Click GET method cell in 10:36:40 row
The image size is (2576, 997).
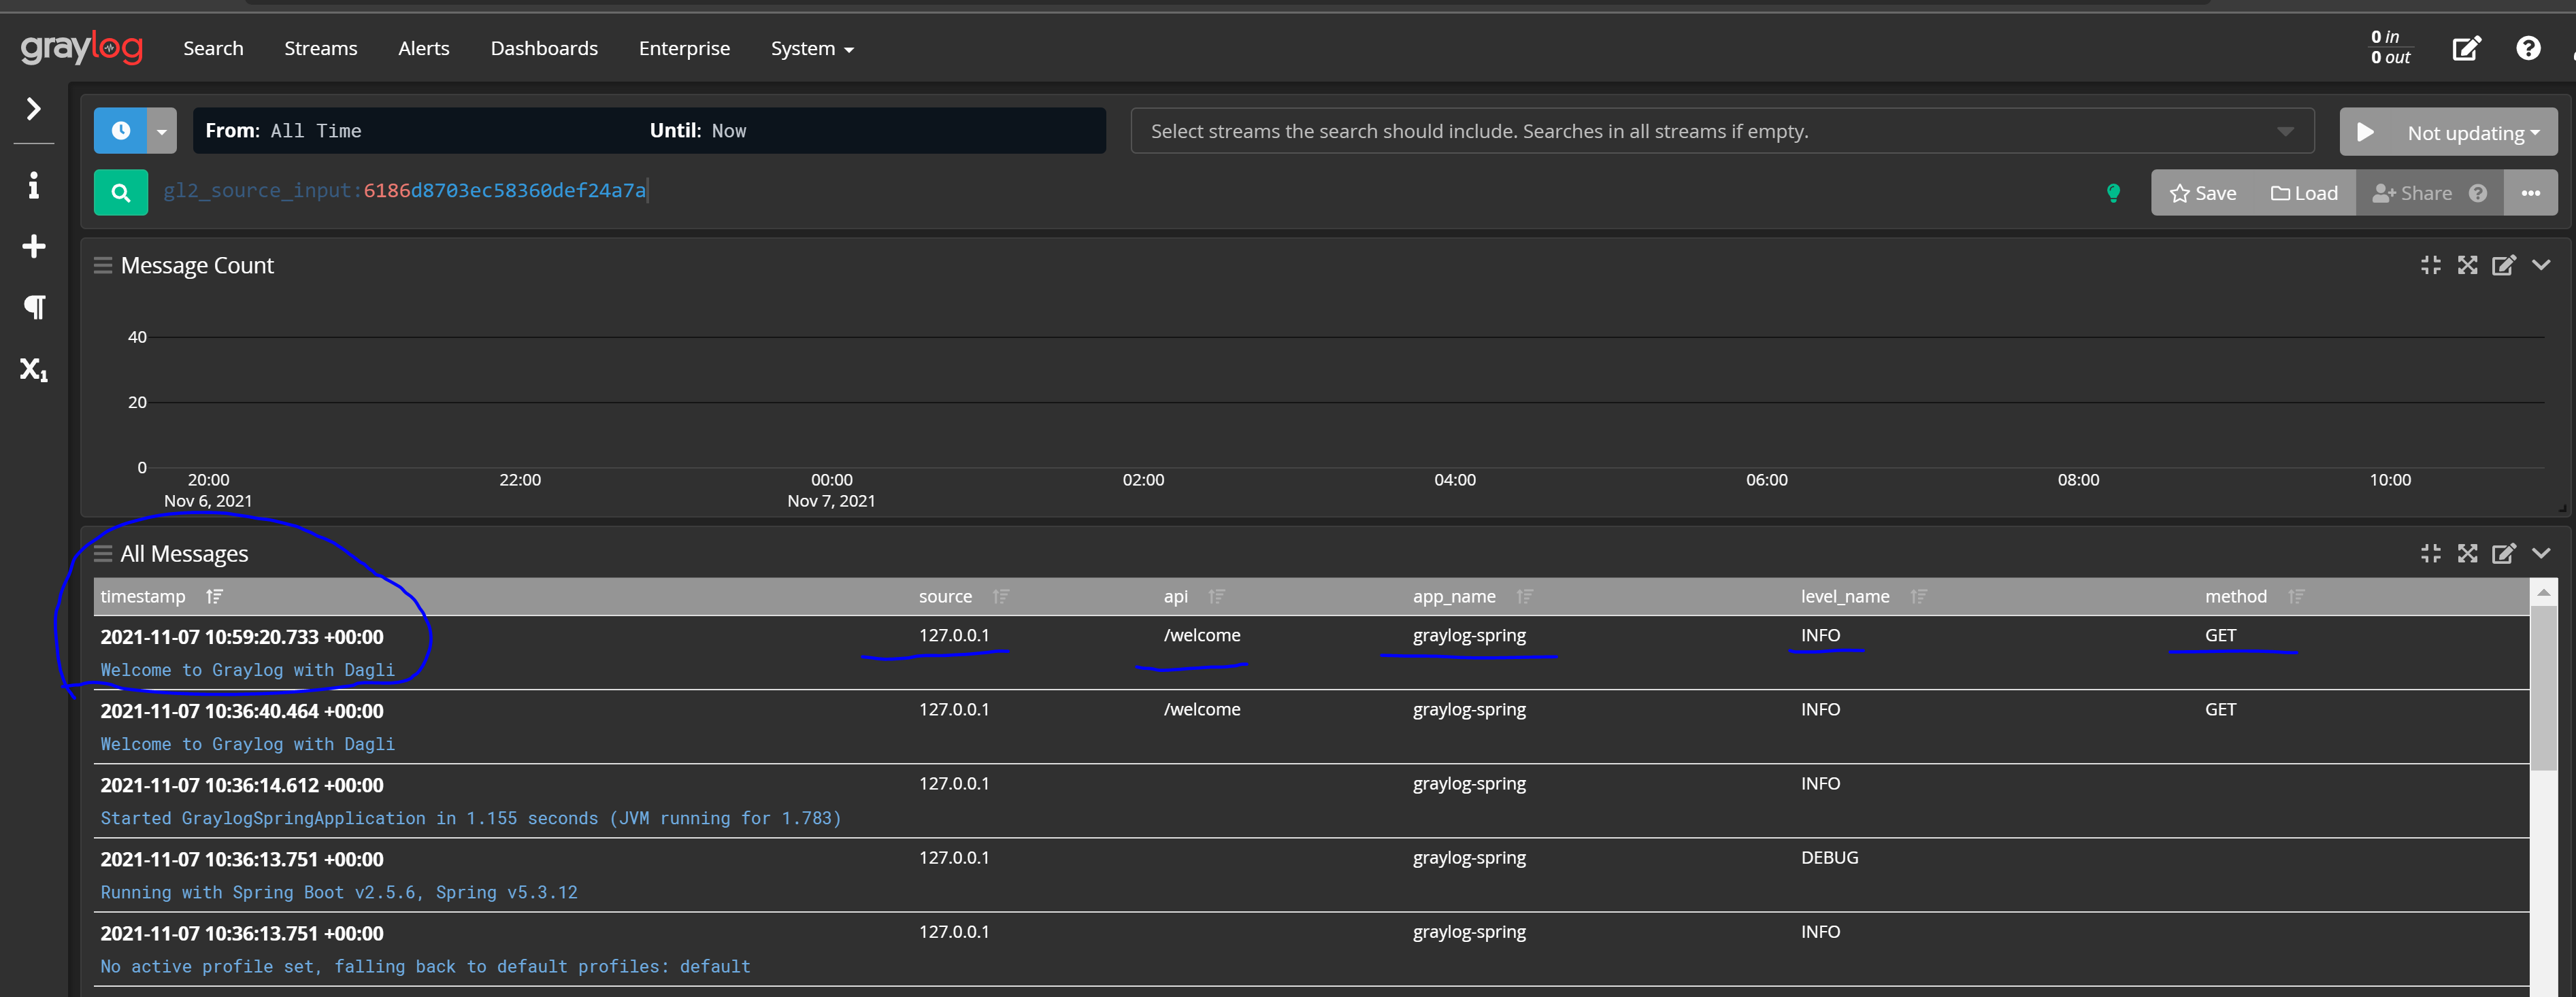2220,709
